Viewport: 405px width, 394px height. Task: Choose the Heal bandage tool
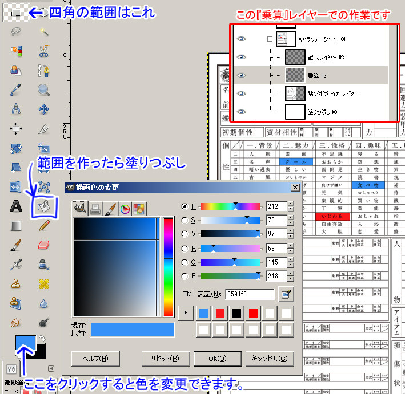point(44,284)
